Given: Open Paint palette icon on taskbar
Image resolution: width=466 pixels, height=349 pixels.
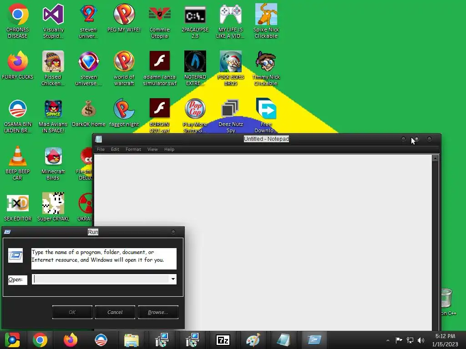Looking at the screenshot, I should pos(253,340).
